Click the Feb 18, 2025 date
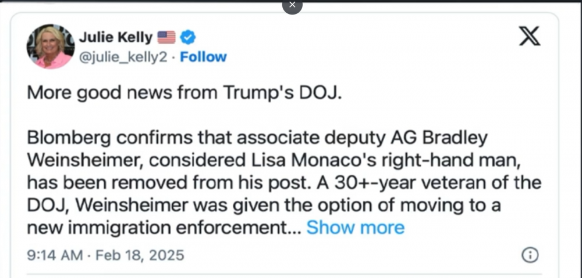 pyautogui.click(x=140, y=255)
